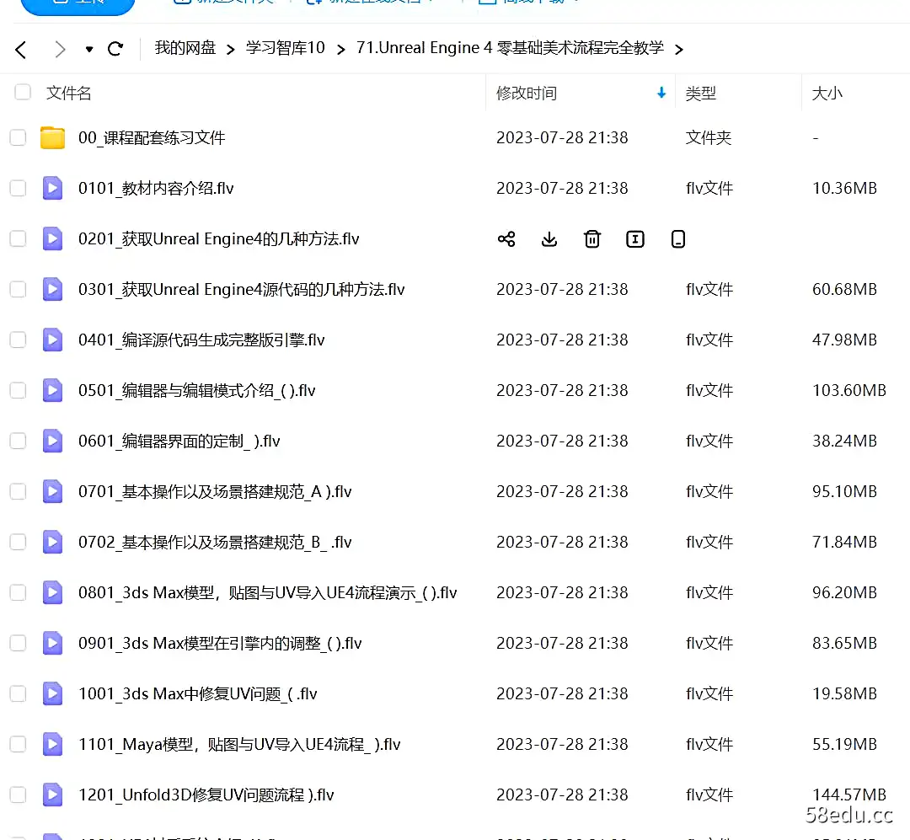The width and height of the screenshot is (910, 840).
Task: Share the file 0201_获取Unreal Engine4的几种方法.flv
Action: pos(506,239)
